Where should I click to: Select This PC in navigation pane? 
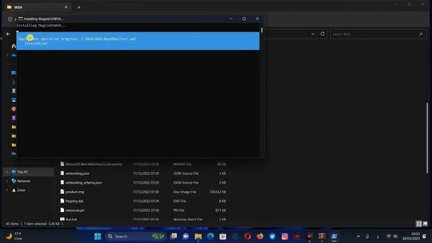tap(28, 172)
